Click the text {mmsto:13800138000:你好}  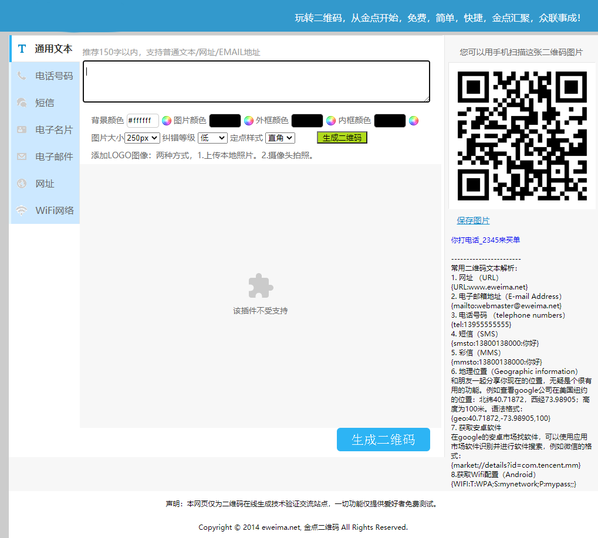pos(496,362)
